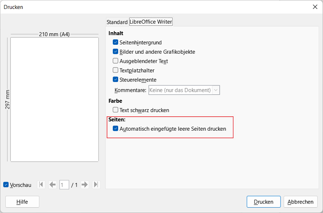The width and height of the screenshot is (323, 213).
Task: Open the Kommentare dropdown arrow
Action: pyautogui.click(x=216, y=90)
